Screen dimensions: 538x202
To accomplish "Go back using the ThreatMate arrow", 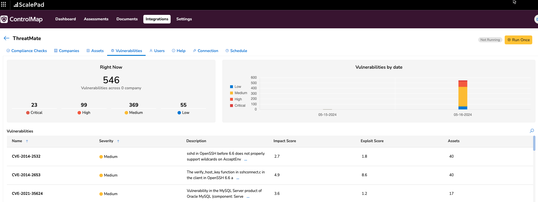I will pos(7,38).
